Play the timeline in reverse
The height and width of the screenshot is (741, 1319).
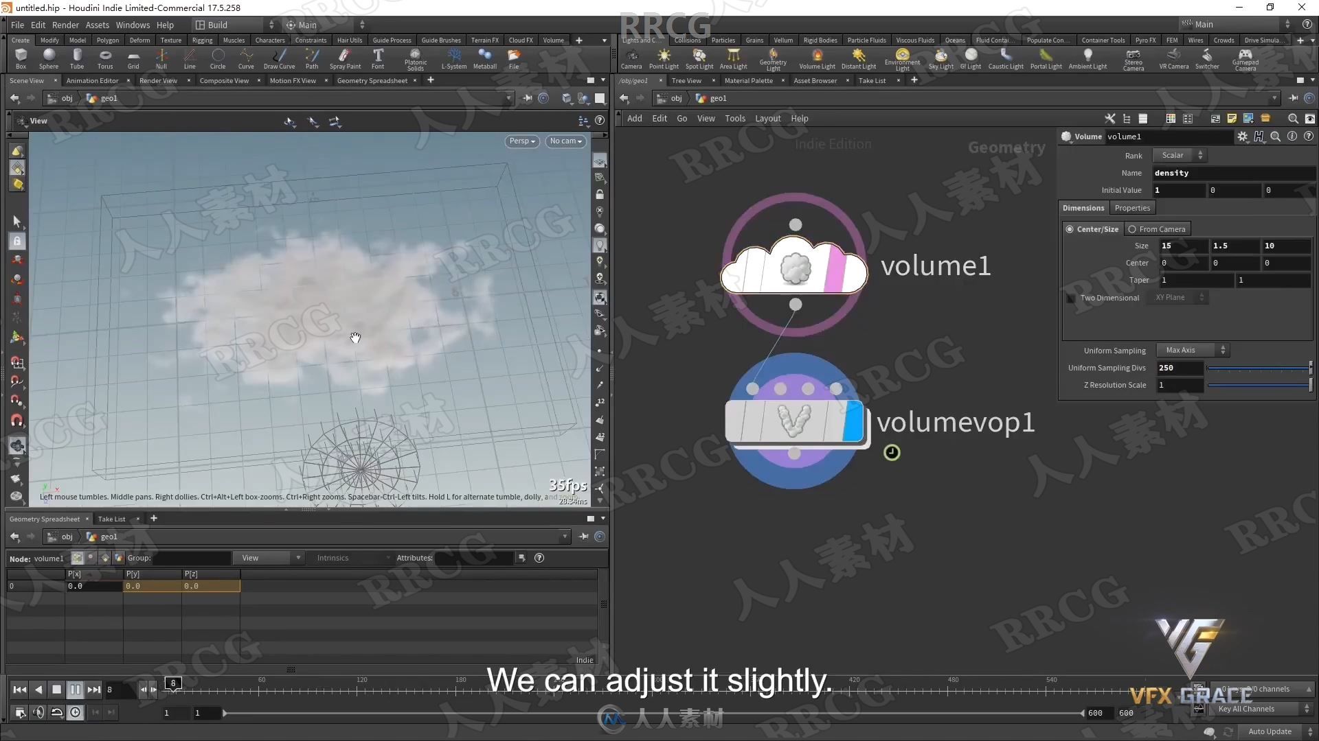[38, 690]
